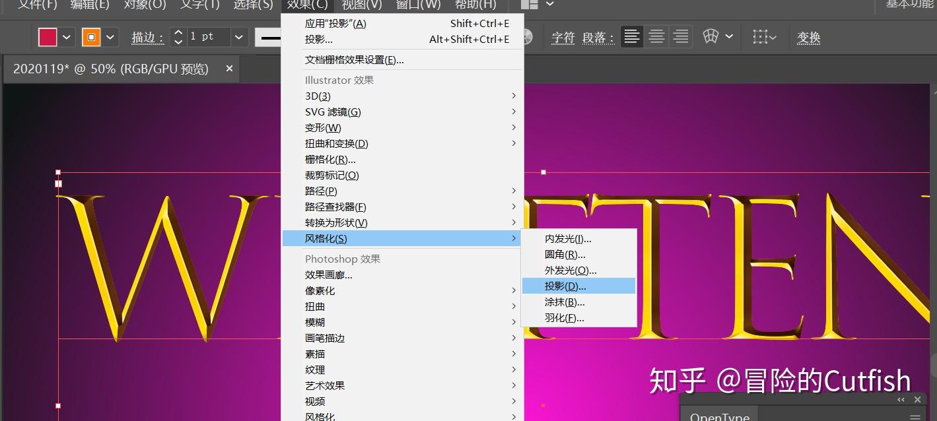Viewport: 937px width, 421px height.
Task: Click the red fill color swatch
Action: coord(48,36)
